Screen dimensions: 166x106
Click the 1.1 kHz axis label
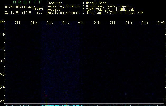point(2,34)
